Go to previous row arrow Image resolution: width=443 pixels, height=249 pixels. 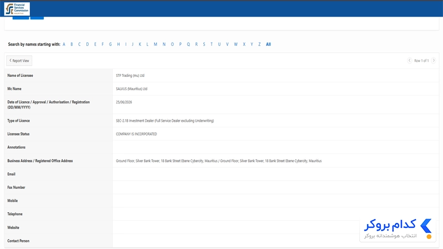tap(409, 60)
